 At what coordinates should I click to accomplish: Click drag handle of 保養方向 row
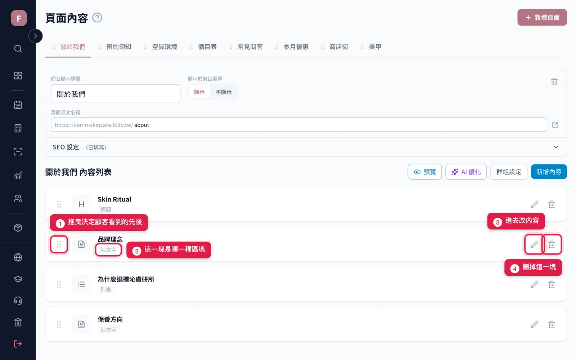[59, 324]
